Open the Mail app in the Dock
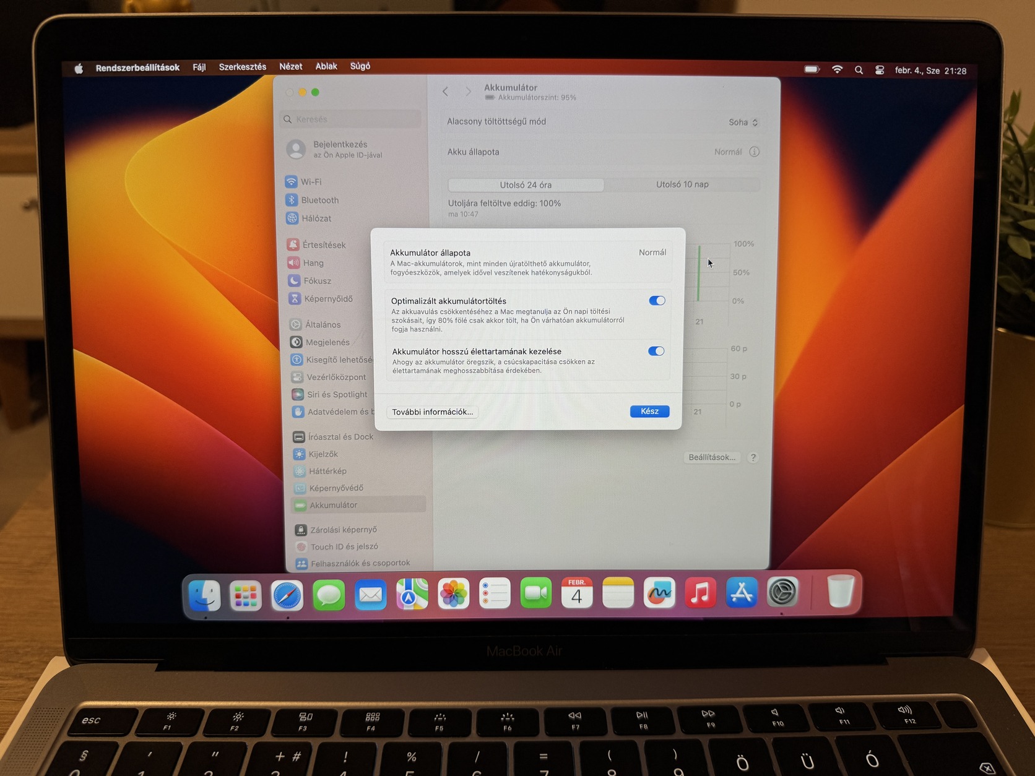The height and width of the screenshot is (776, 1035). 370,595
